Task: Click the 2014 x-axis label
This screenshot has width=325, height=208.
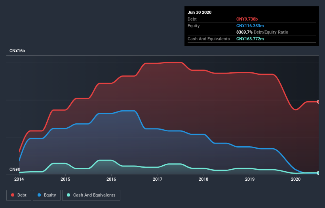Action: [19, 179]
